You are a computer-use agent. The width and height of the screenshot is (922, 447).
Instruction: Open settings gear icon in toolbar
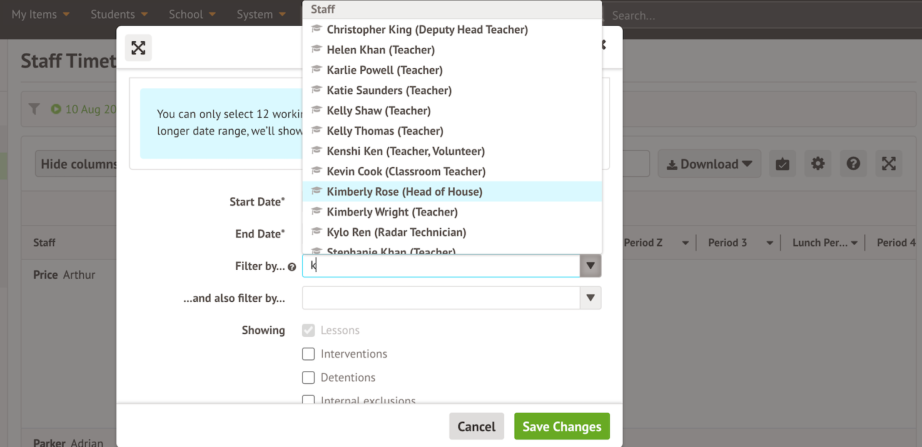pos(818,164)
